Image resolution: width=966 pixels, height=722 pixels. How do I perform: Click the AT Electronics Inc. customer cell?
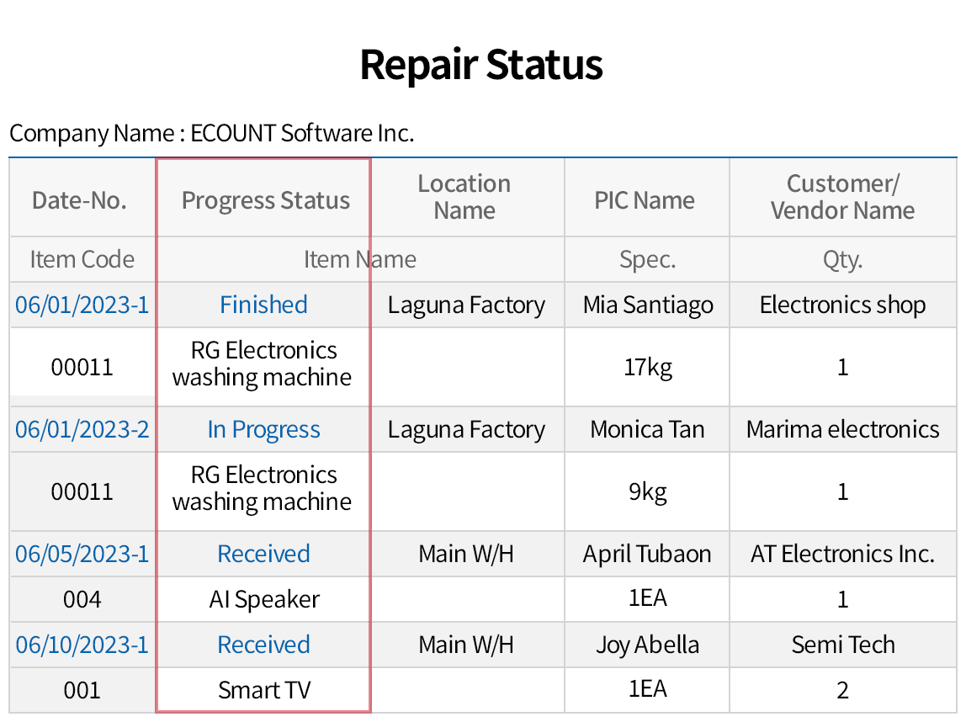[x=842, y=554]
